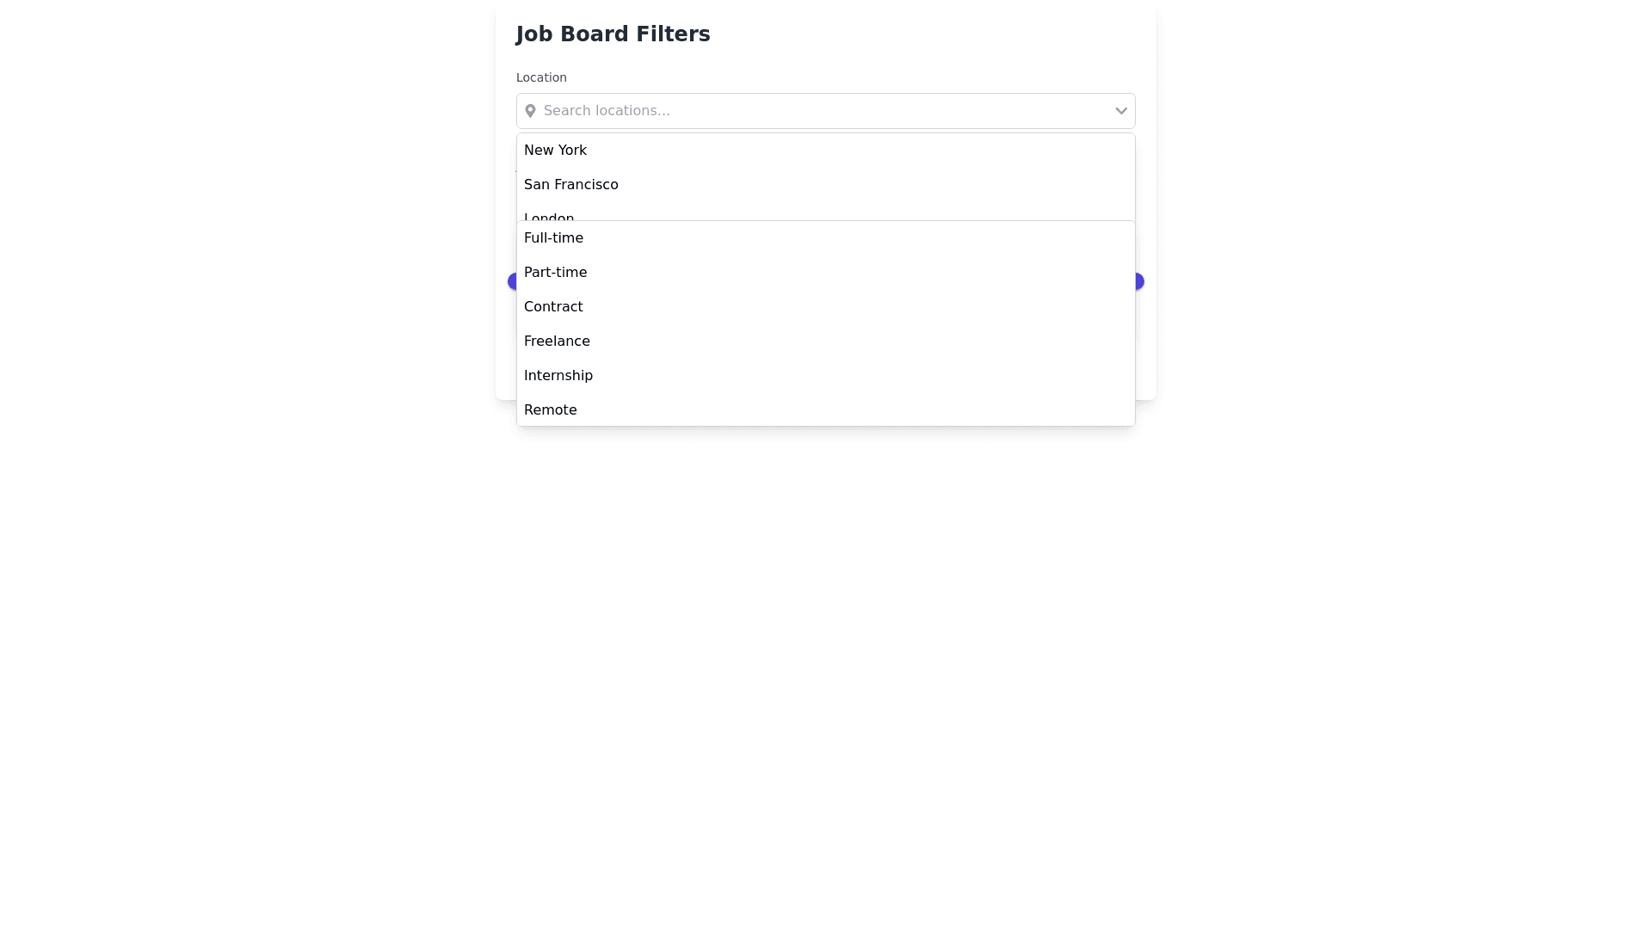Pick the partially hidden London option
Viewport: 1652px width, 929px height.
[x=549, y=216]
